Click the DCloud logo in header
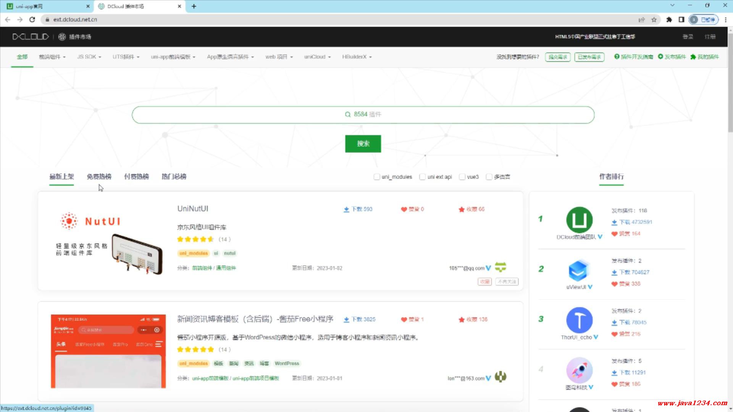Image resolution: width=733 pixels, height=412 pixels. (31, 37)
